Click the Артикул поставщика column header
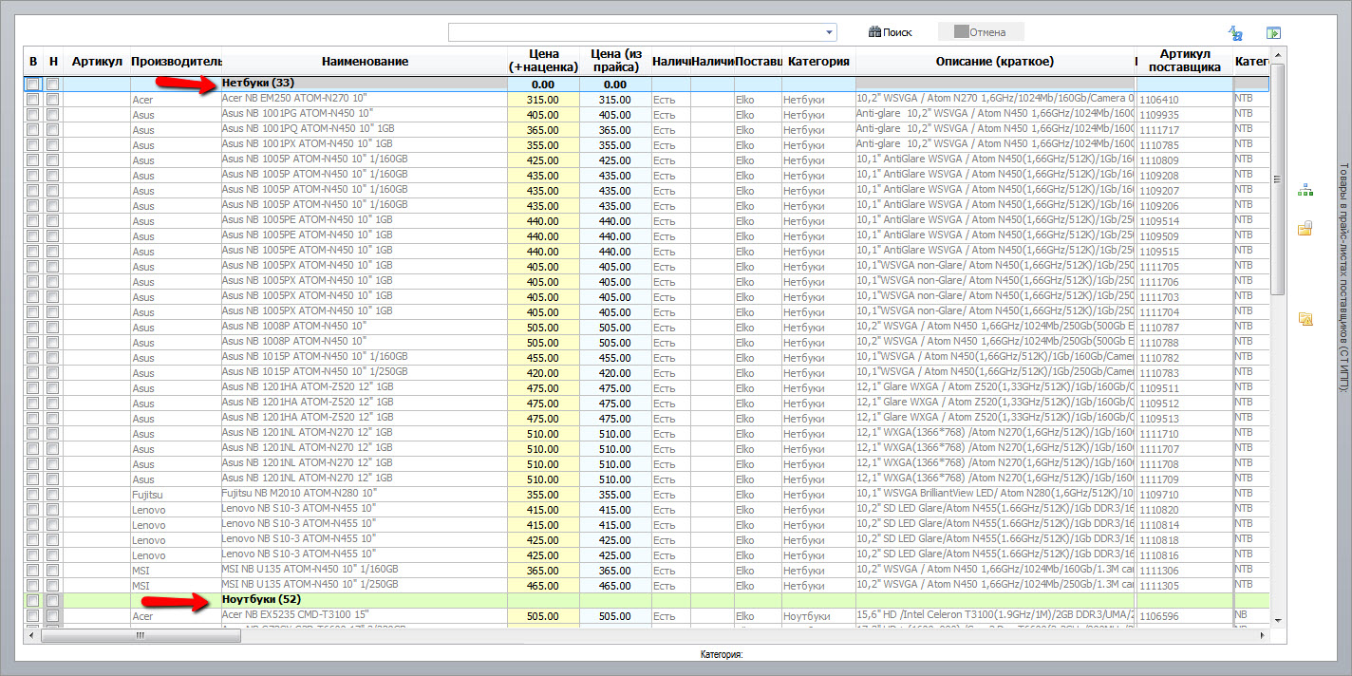This screenshot has height=676, width=1352. click(1184, 62)
